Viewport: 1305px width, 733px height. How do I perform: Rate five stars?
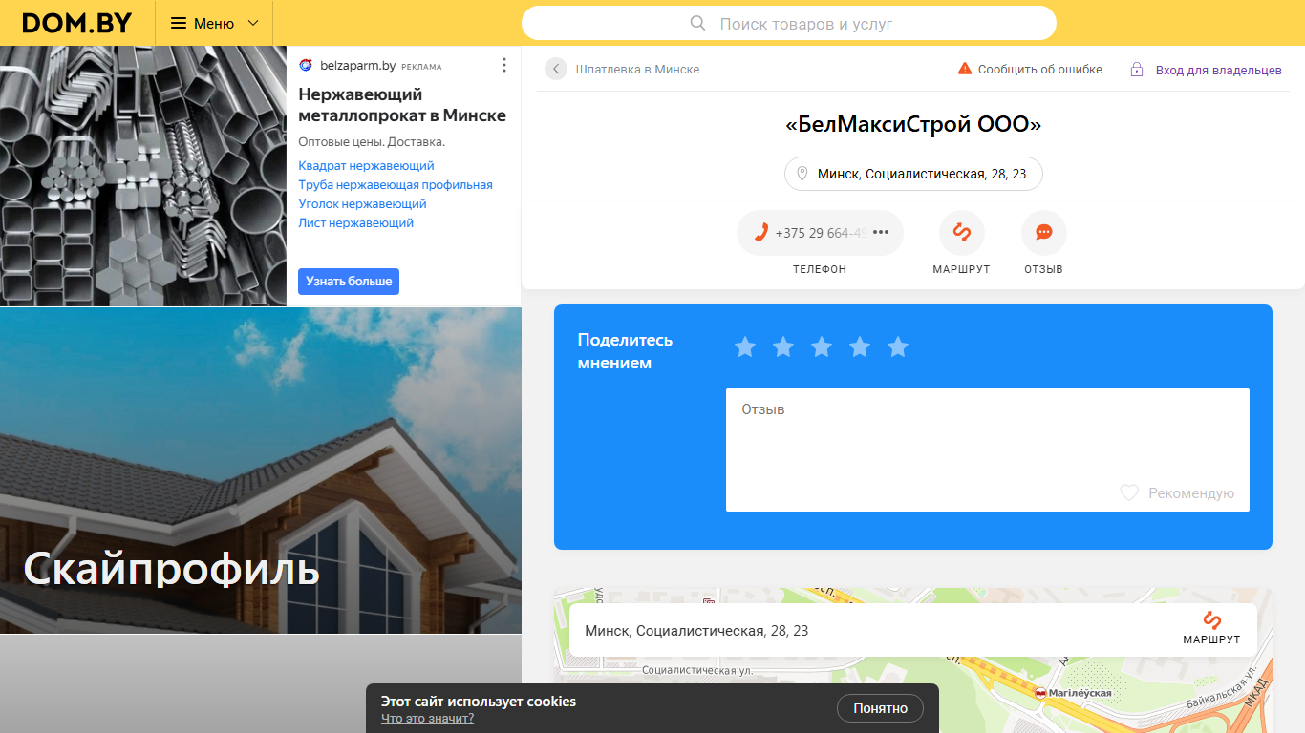pos(898,346)
